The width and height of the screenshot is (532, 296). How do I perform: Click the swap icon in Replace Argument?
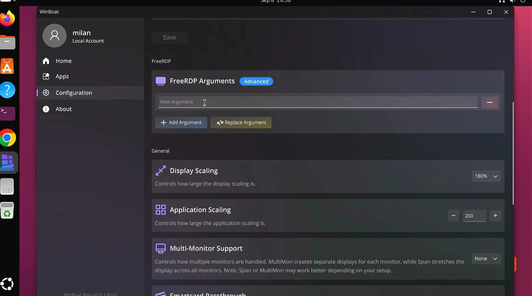[x=220, y=123]
